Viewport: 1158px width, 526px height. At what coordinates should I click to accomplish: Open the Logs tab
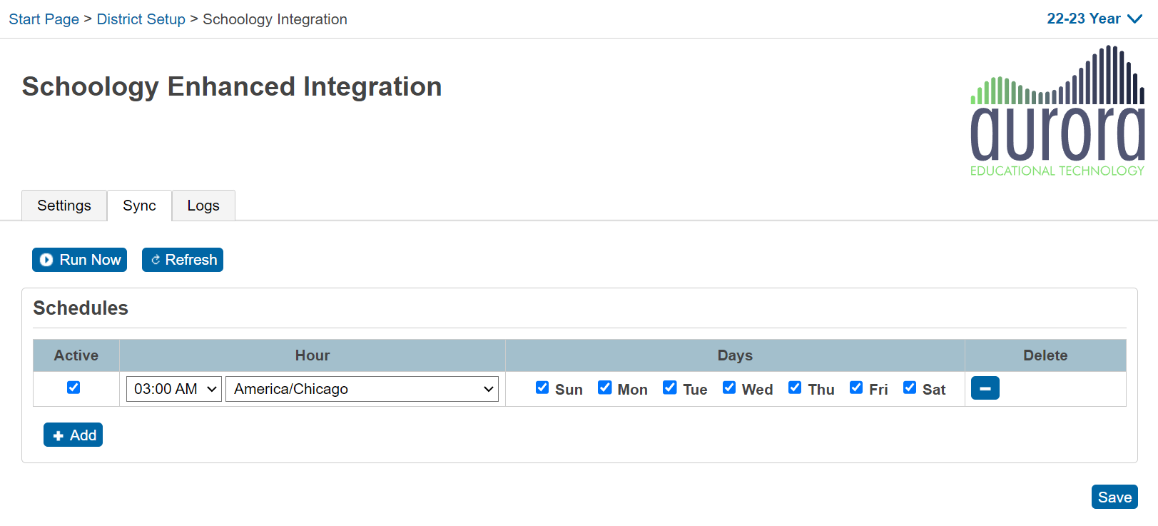click(203, 206)
